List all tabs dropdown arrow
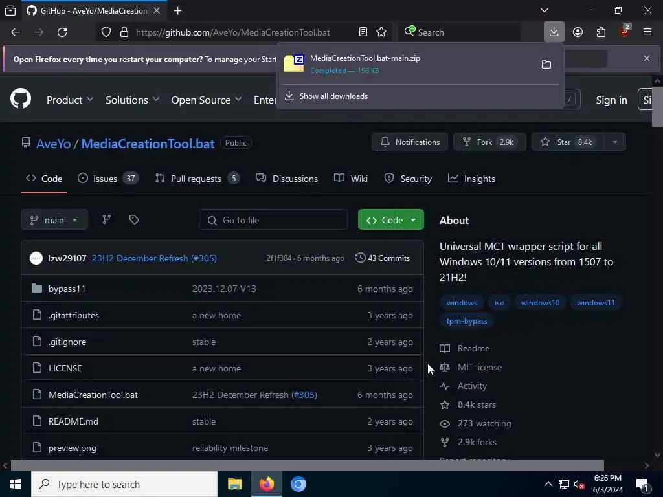 [544, 10]
